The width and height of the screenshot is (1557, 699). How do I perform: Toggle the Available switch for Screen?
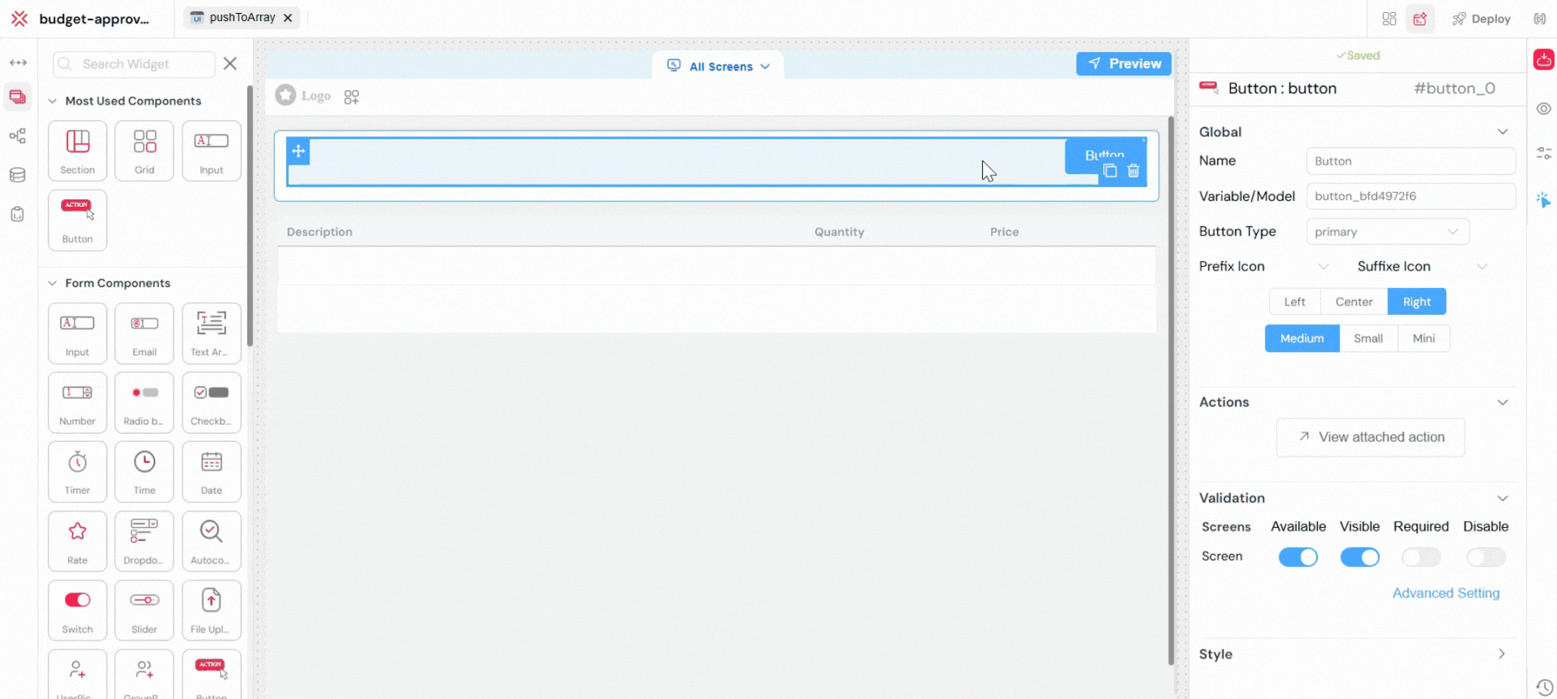point(1297,557)
